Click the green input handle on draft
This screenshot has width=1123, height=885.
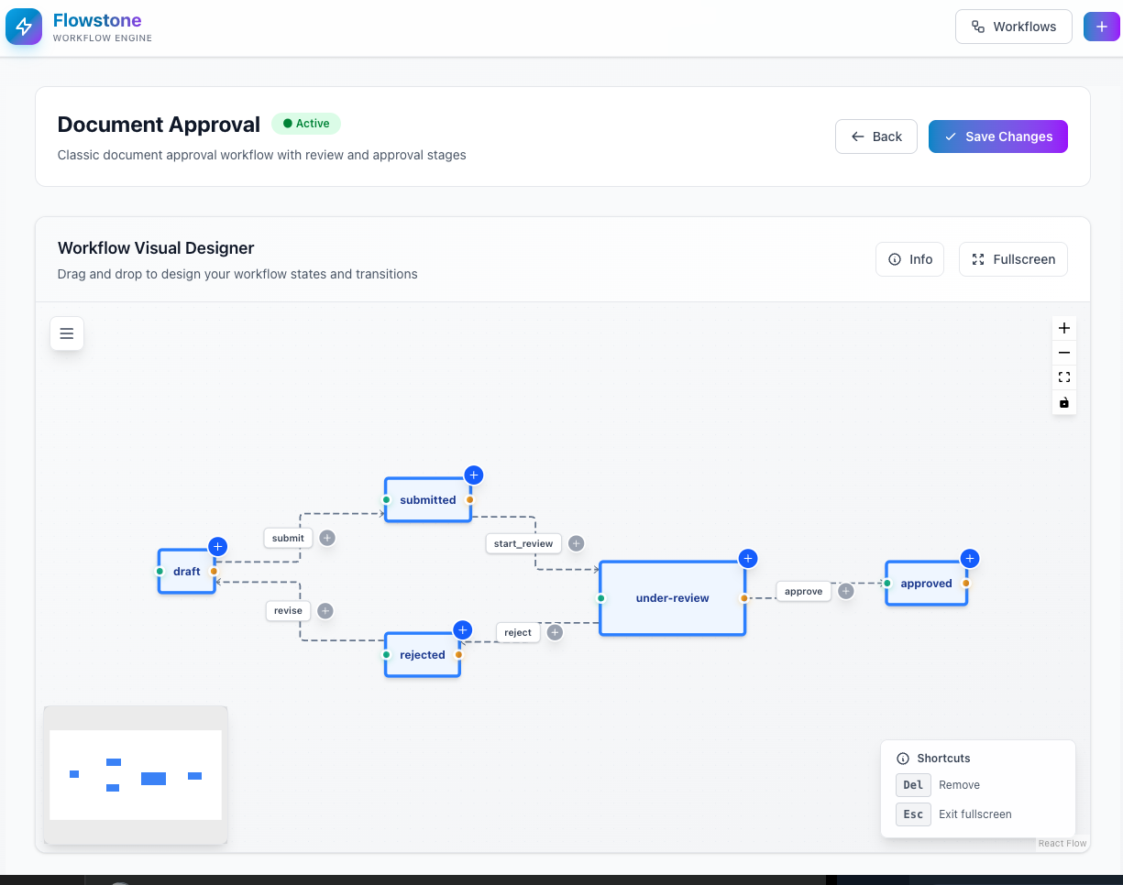tap(159, 571)
